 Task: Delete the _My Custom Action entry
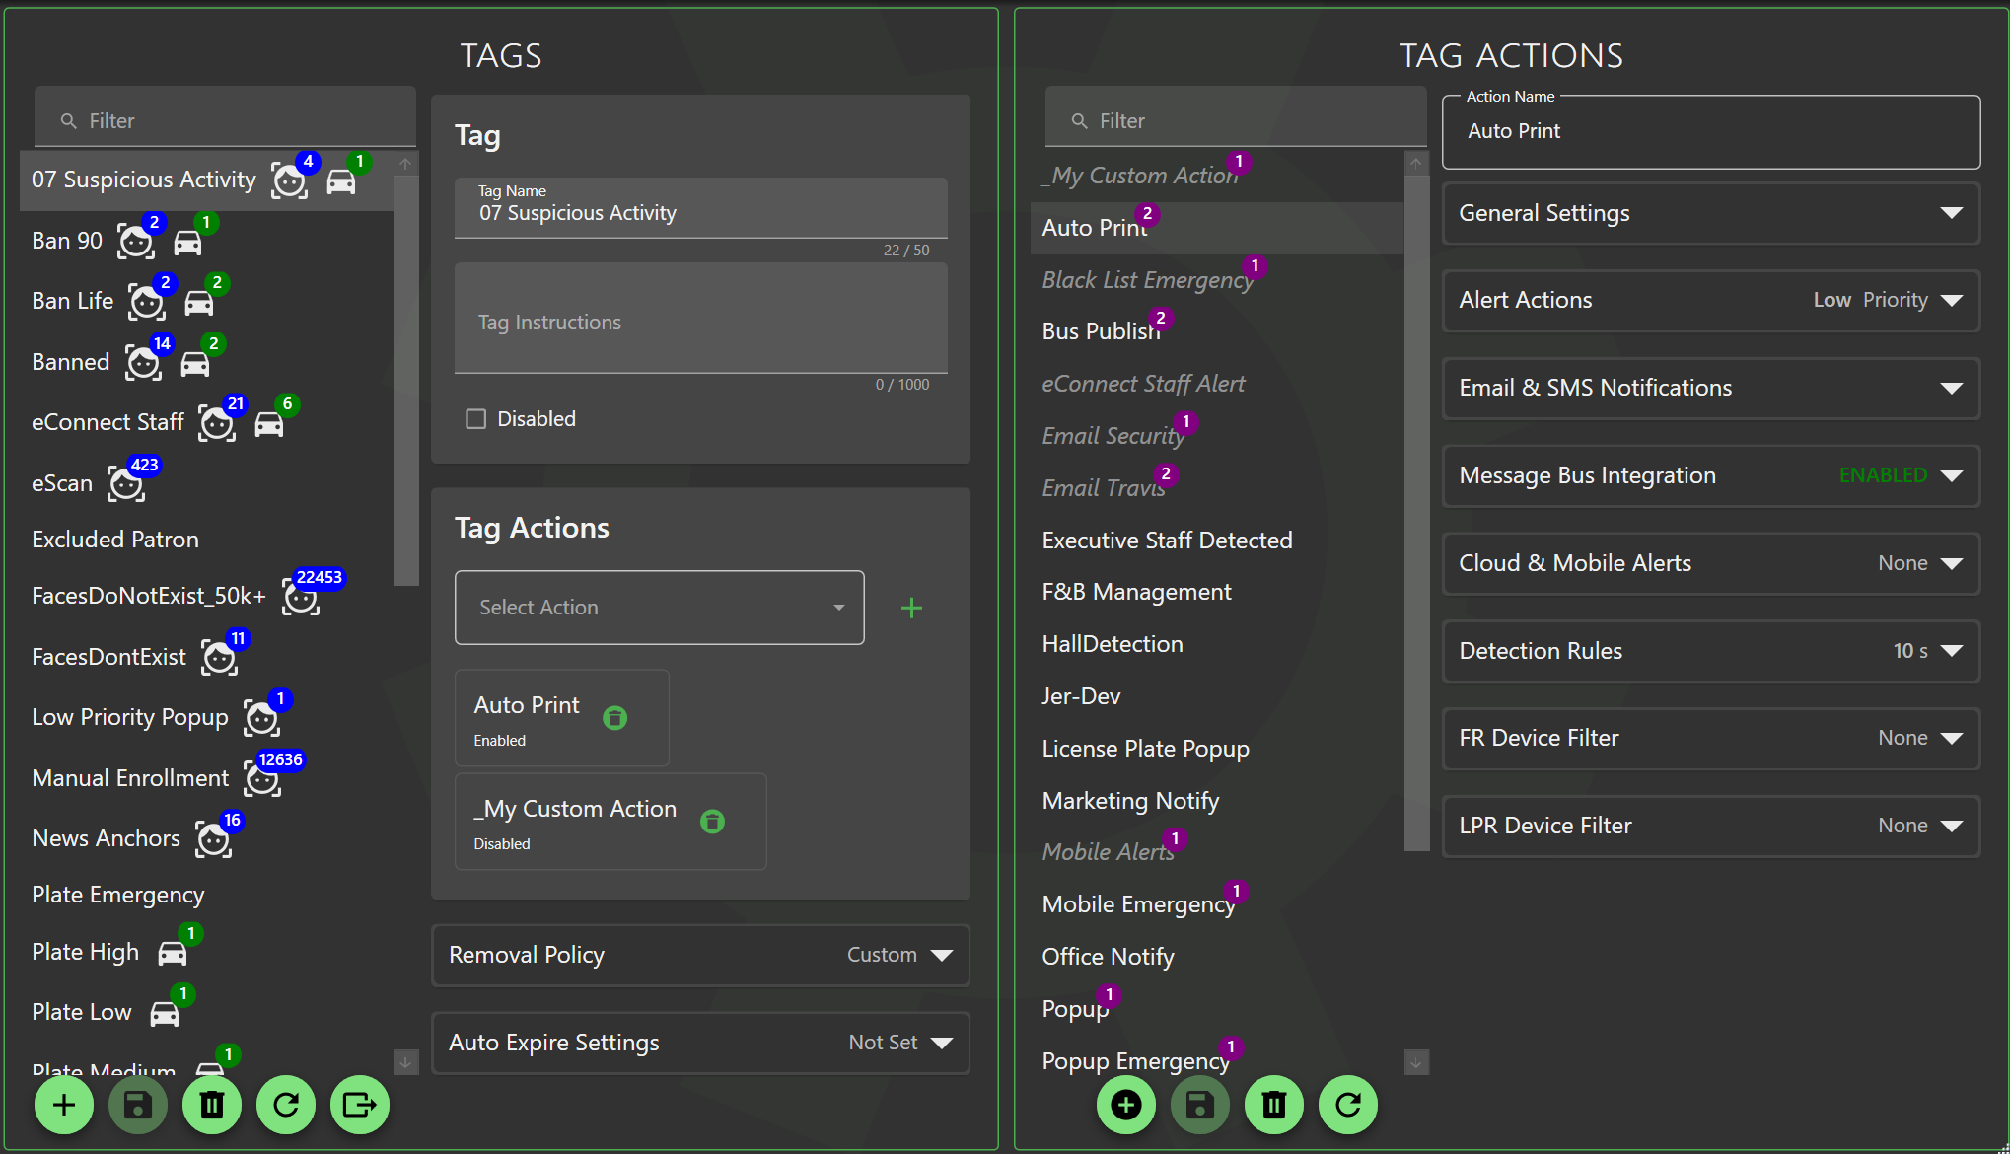(x=712, y=822)
